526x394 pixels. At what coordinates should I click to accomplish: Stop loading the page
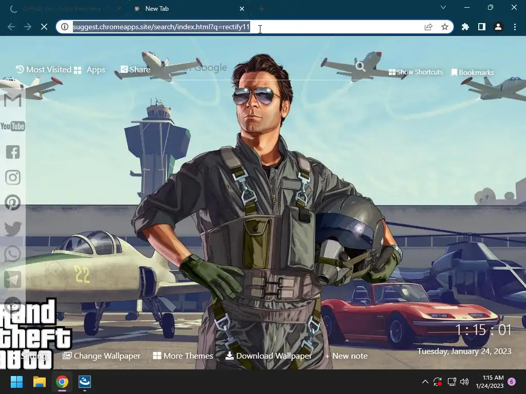(44, 27)
